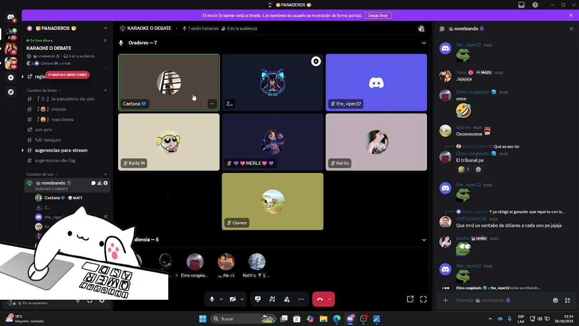This screenshot has height=326, width=579.
Task: Toggle soundboard music-note icon
Action: pos(272,299)
